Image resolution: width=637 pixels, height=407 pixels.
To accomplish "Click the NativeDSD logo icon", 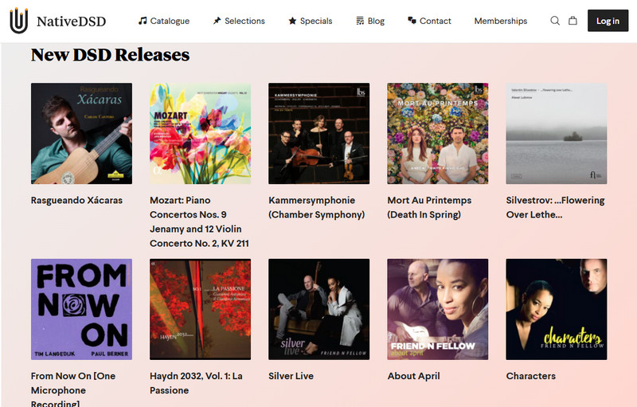I will 18,20.
